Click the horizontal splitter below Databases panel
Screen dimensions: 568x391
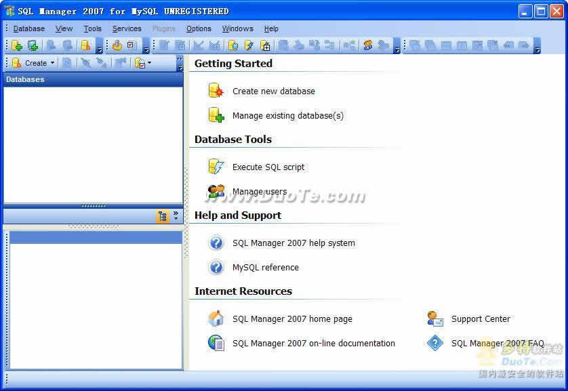(x=93, y=205)
